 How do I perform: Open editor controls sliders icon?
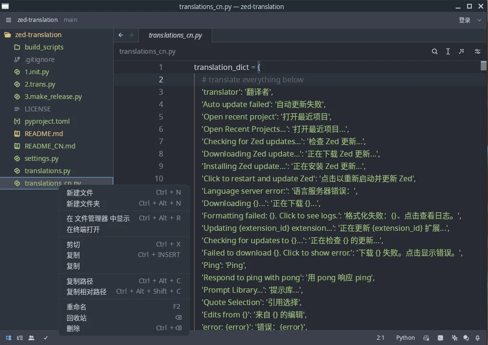point(477,51)
